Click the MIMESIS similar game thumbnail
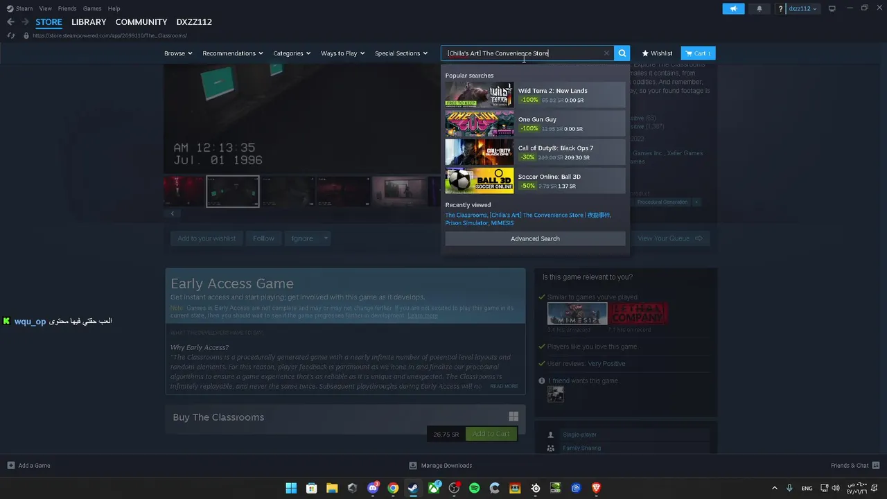This screenshot has width=887, height=499. (577, 313)
